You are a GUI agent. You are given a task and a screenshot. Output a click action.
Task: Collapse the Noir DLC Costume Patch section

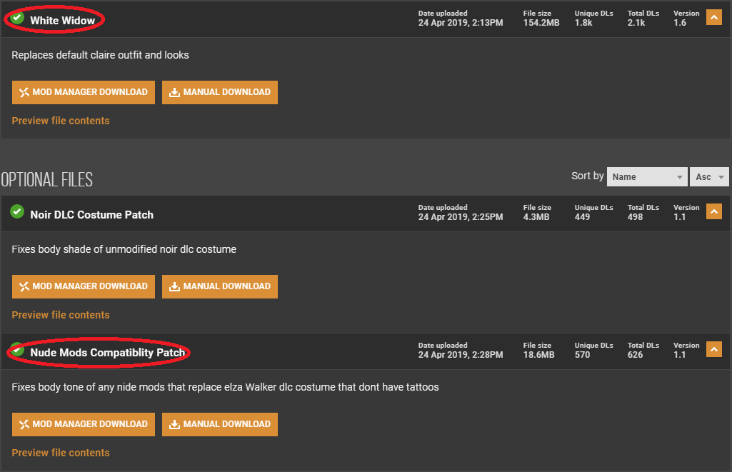click(x=714, y=211)
